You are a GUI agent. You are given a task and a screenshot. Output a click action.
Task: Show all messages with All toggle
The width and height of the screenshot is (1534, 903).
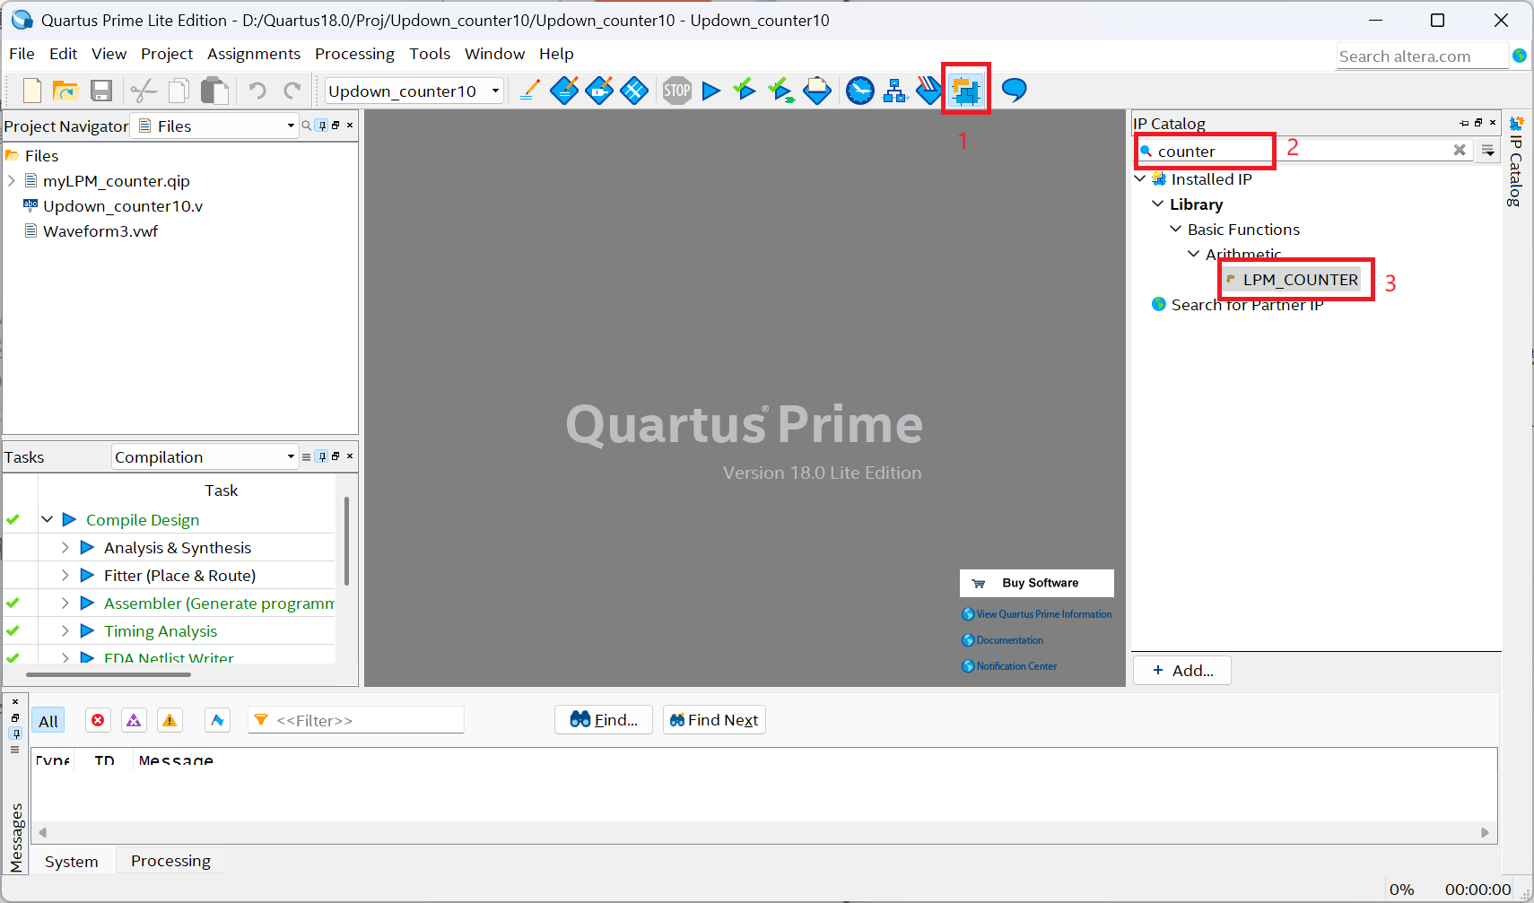click(48, 721)
